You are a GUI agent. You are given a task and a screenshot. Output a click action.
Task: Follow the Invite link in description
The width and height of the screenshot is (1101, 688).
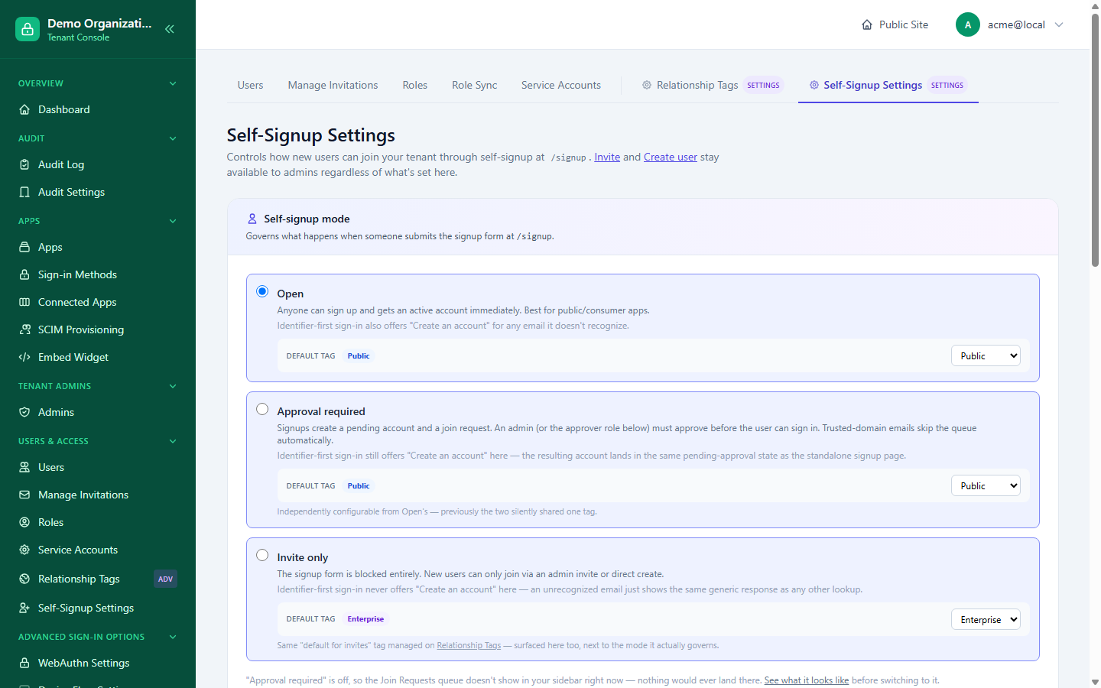coord(607,157)
